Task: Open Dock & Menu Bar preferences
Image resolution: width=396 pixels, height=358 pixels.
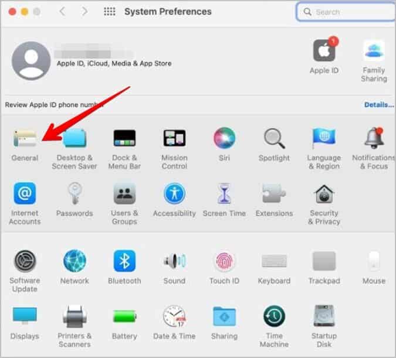Action: [124, 139]
